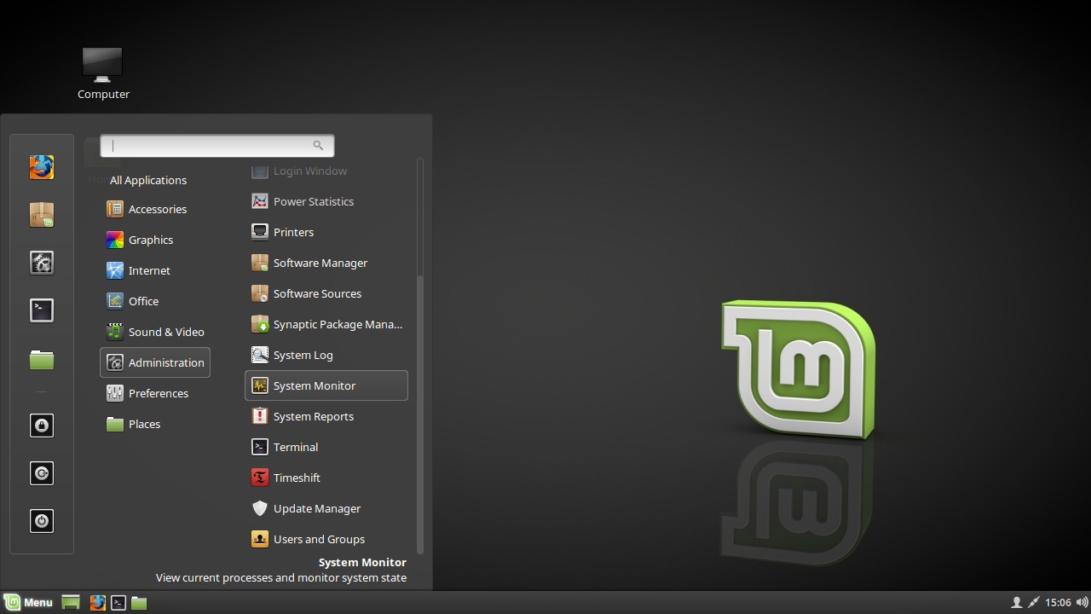Open the Login Window entry
This screenshot has width=1091, height=614.
tap(326, 171)
